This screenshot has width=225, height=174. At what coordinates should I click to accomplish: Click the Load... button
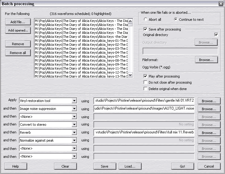(130, 166)
